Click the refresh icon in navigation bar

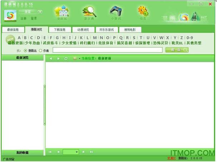[x=66, y=58]
